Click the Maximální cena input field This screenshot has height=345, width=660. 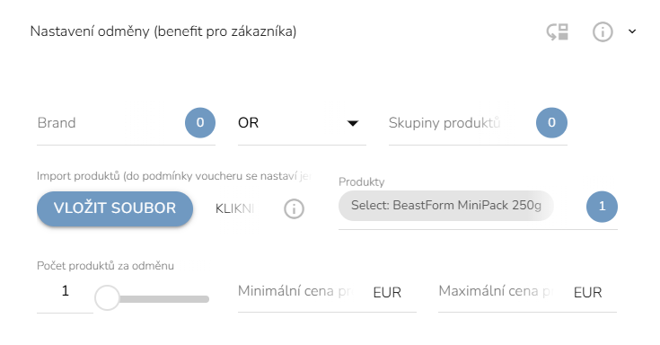(x=527, y=292)
